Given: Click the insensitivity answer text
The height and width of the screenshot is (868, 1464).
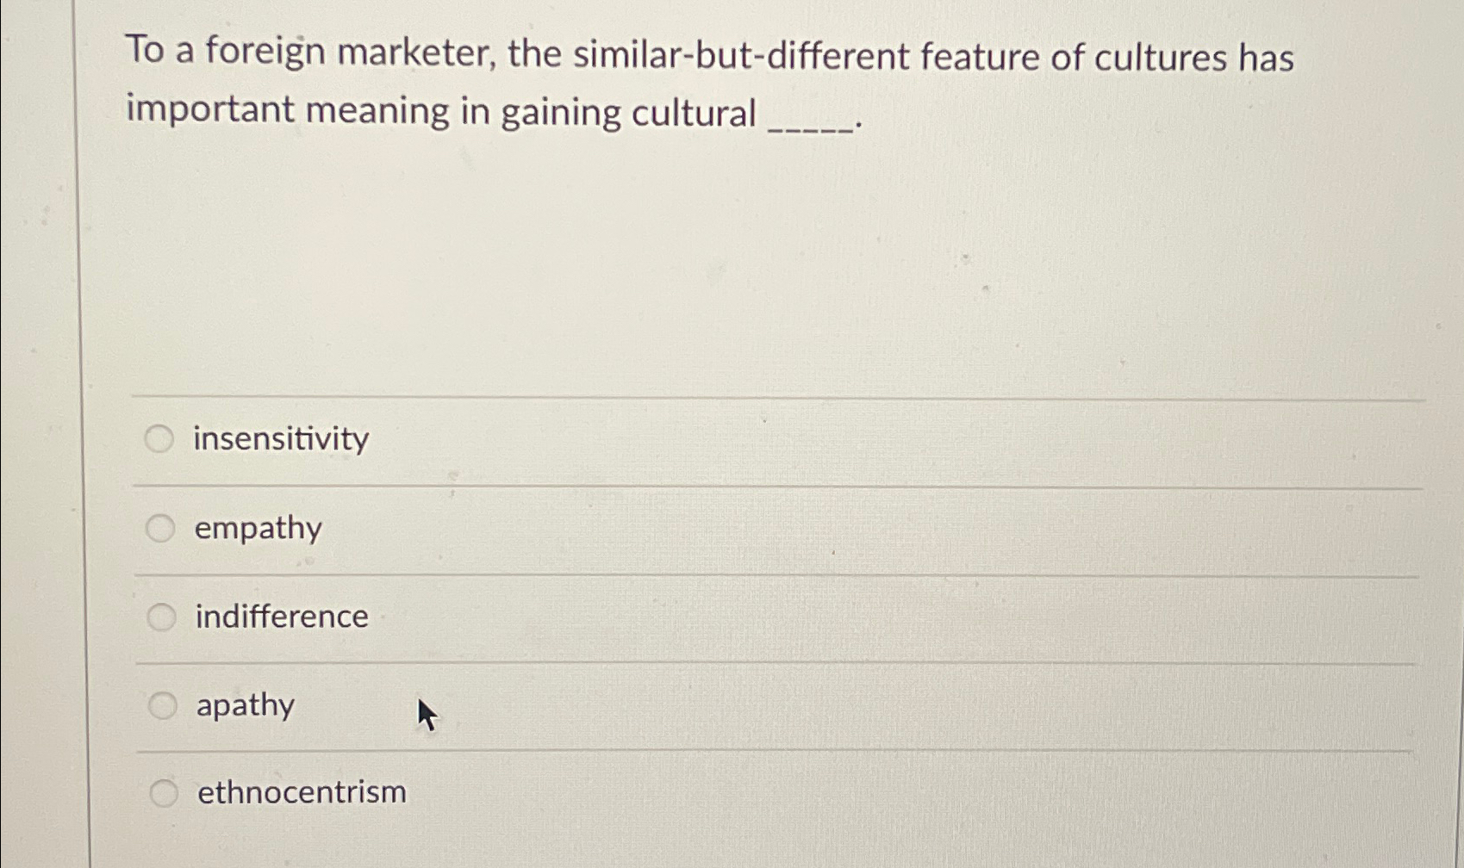Looking at the screenshot, I should coord(278,438).
